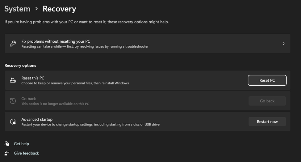The width and height of the screenshot is (301, 162).
Task: Open the Get help link
Action: 22,144
